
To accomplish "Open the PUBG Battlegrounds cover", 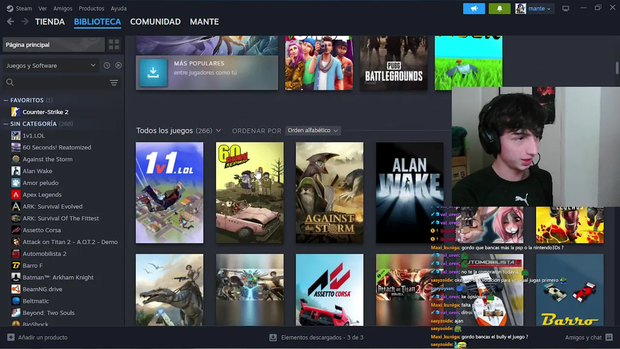I will click(394, 63).
